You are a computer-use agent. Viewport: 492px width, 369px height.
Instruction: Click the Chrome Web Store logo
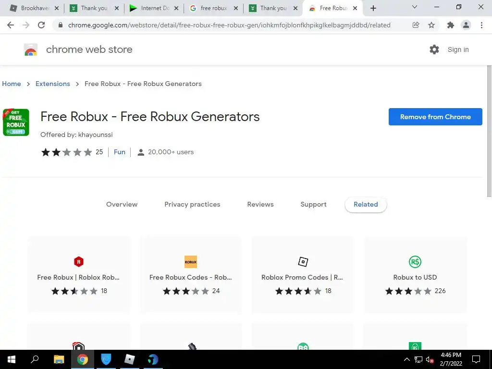pyautogui.click(x=31, y=49)
